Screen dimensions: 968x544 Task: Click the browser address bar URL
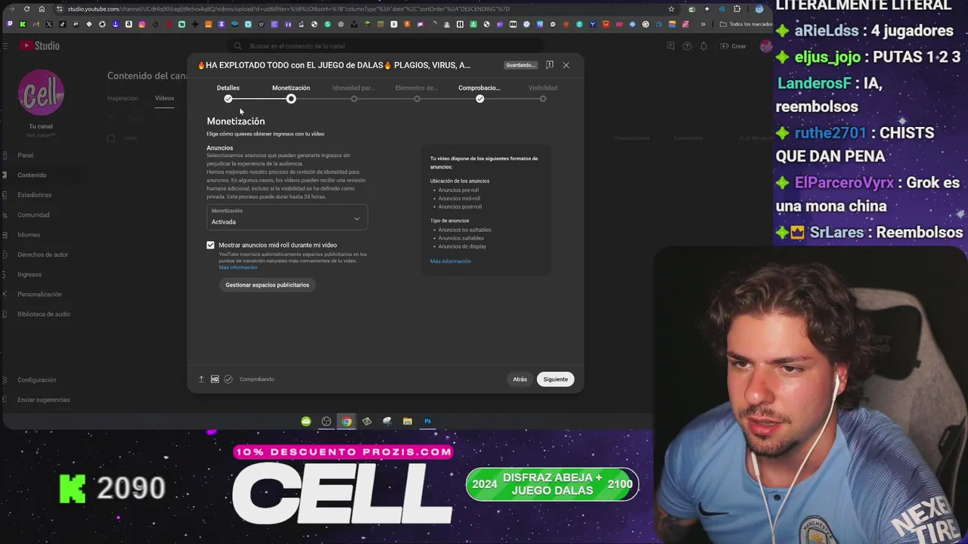(288, 9)
